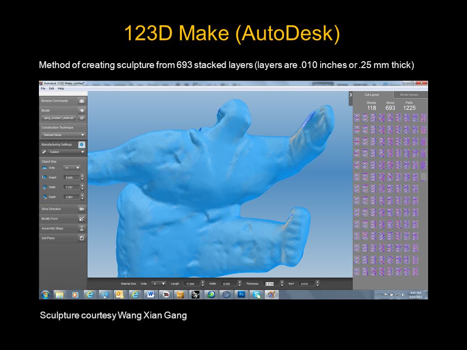The width and height of the screenshot is (467, 350).
Task: Open Skype from the taskbar
Action: [x=256, y=295]
